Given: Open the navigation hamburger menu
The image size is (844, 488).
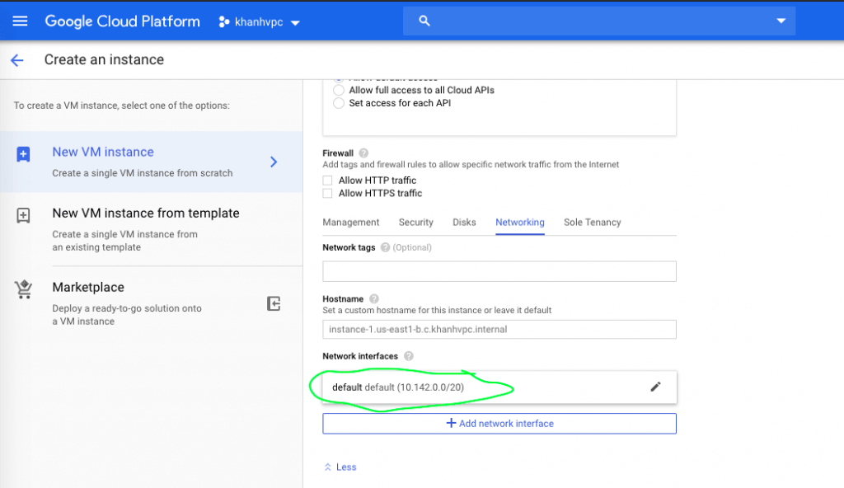Looking at the screenshot, I should 21,21.
